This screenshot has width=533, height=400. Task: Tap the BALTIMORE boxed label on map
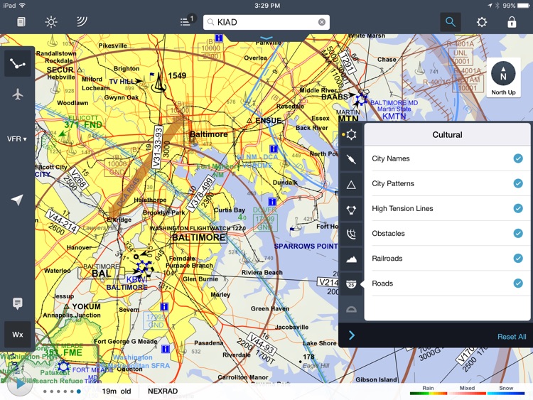[x=198, y=237]
